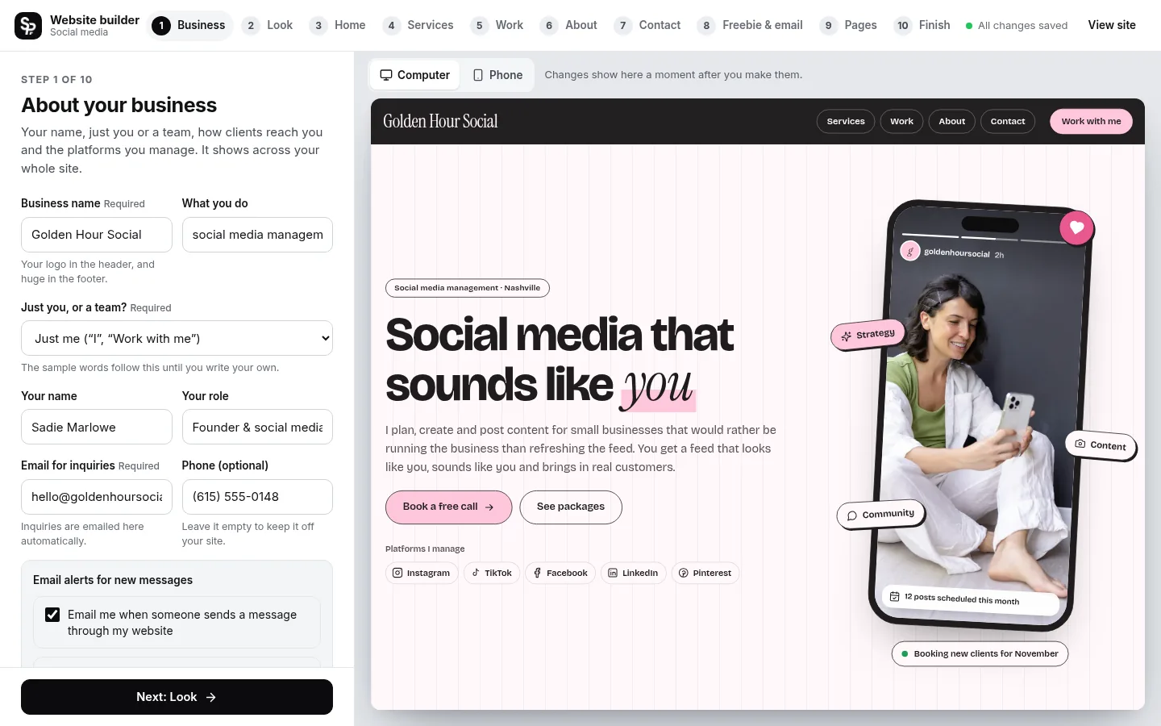Click Book a free call button
This screenshot has width=1161, height=726.
tap(448, 507)
